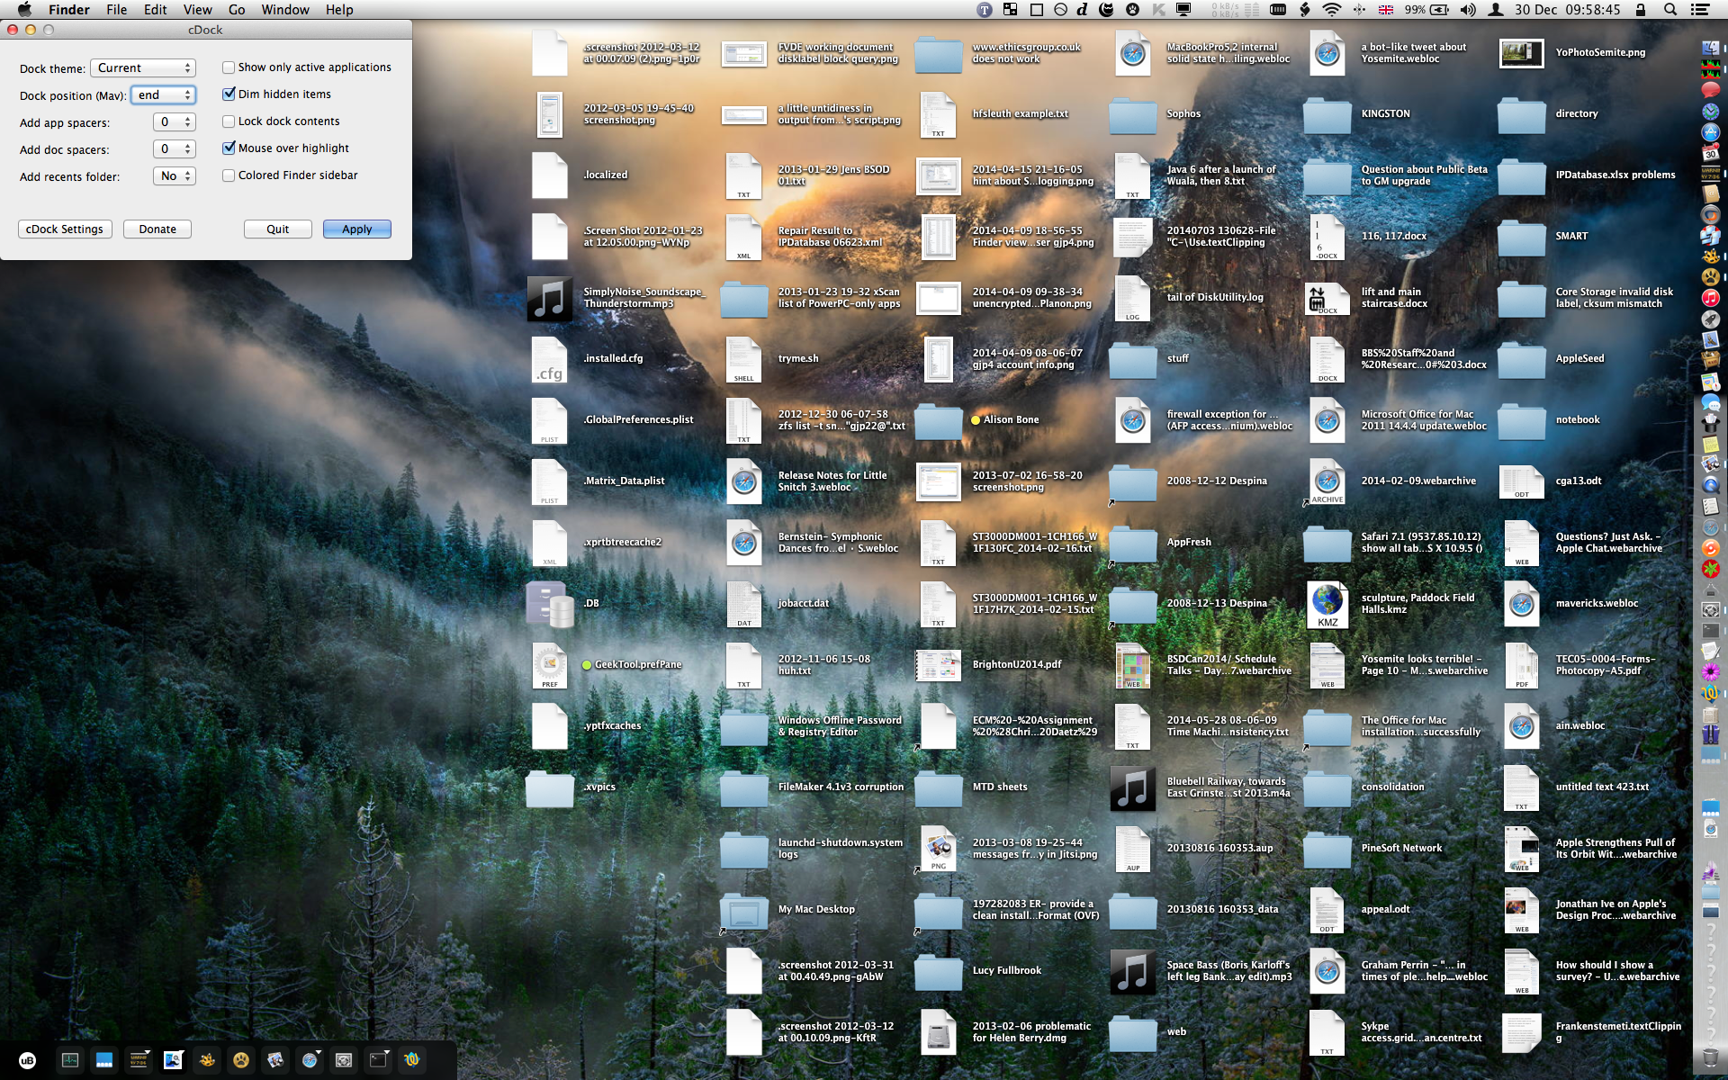Click the Apply button
Image resolution: width=1728 pixels, height=1080 pixels.
click(356, 229)
